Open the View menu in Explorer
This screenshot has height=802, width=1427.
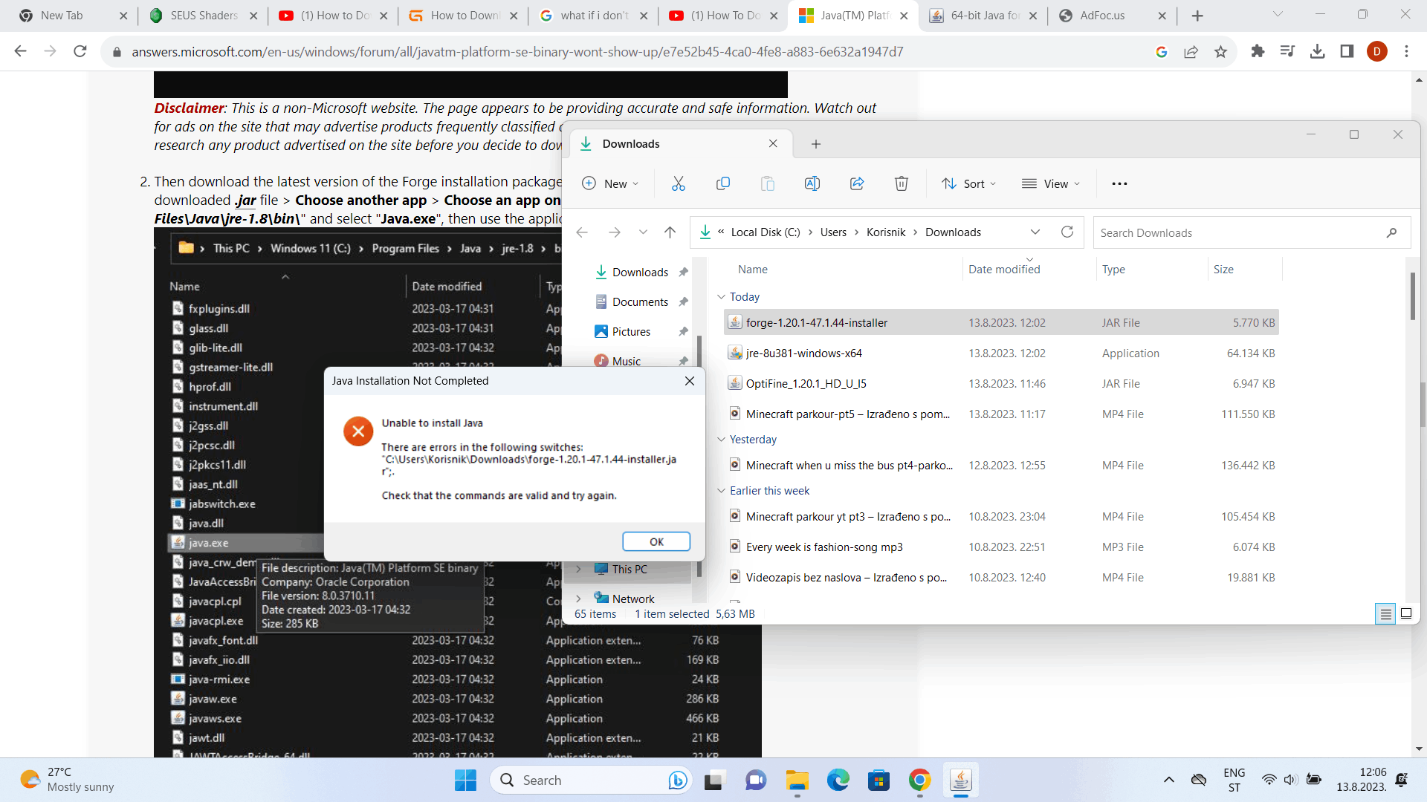coord(1051,183)
